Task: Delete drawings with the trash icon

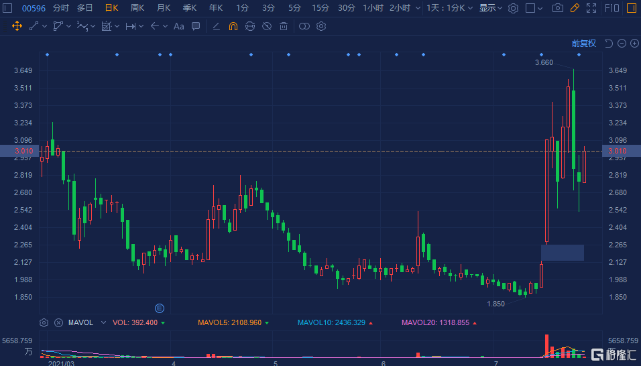Action: (284, 26)
